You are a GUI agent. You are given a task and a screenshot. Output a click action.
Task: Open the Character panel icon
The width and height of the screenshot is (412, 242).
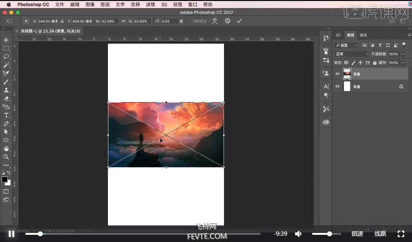[326, 87]
